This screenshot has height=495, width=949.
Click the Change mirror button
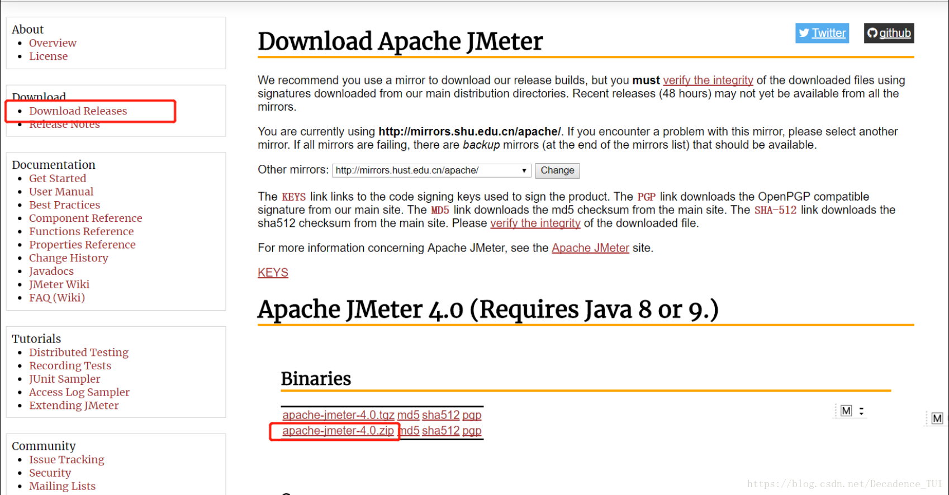[x=557, y=170]
